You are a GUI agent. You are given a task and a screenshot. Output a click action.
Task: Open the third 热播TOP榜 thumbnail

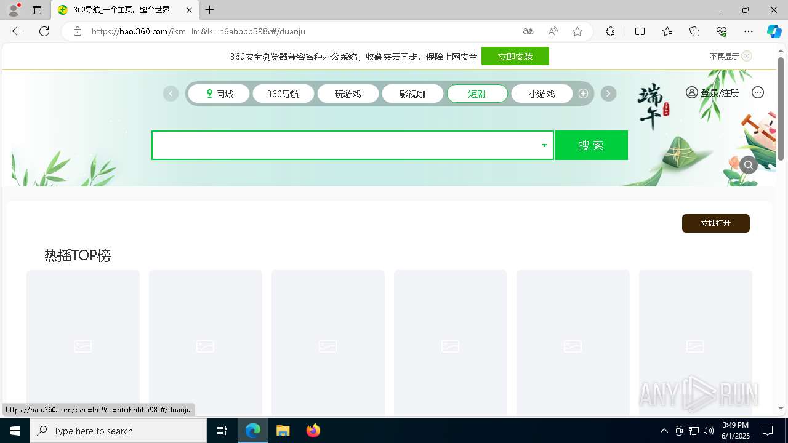point(328,343)
